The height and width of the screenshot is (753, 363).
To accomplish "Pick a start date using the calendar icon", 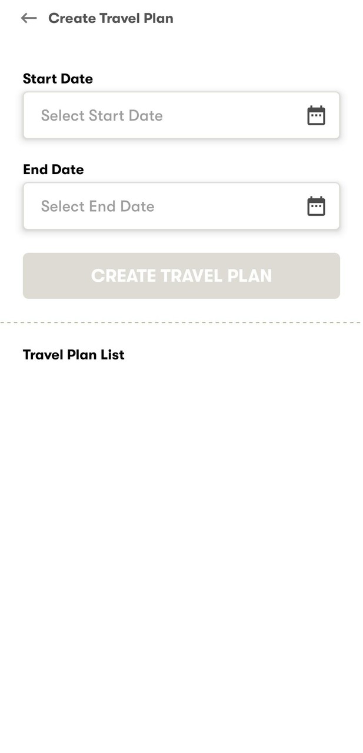I will point(316,115).
